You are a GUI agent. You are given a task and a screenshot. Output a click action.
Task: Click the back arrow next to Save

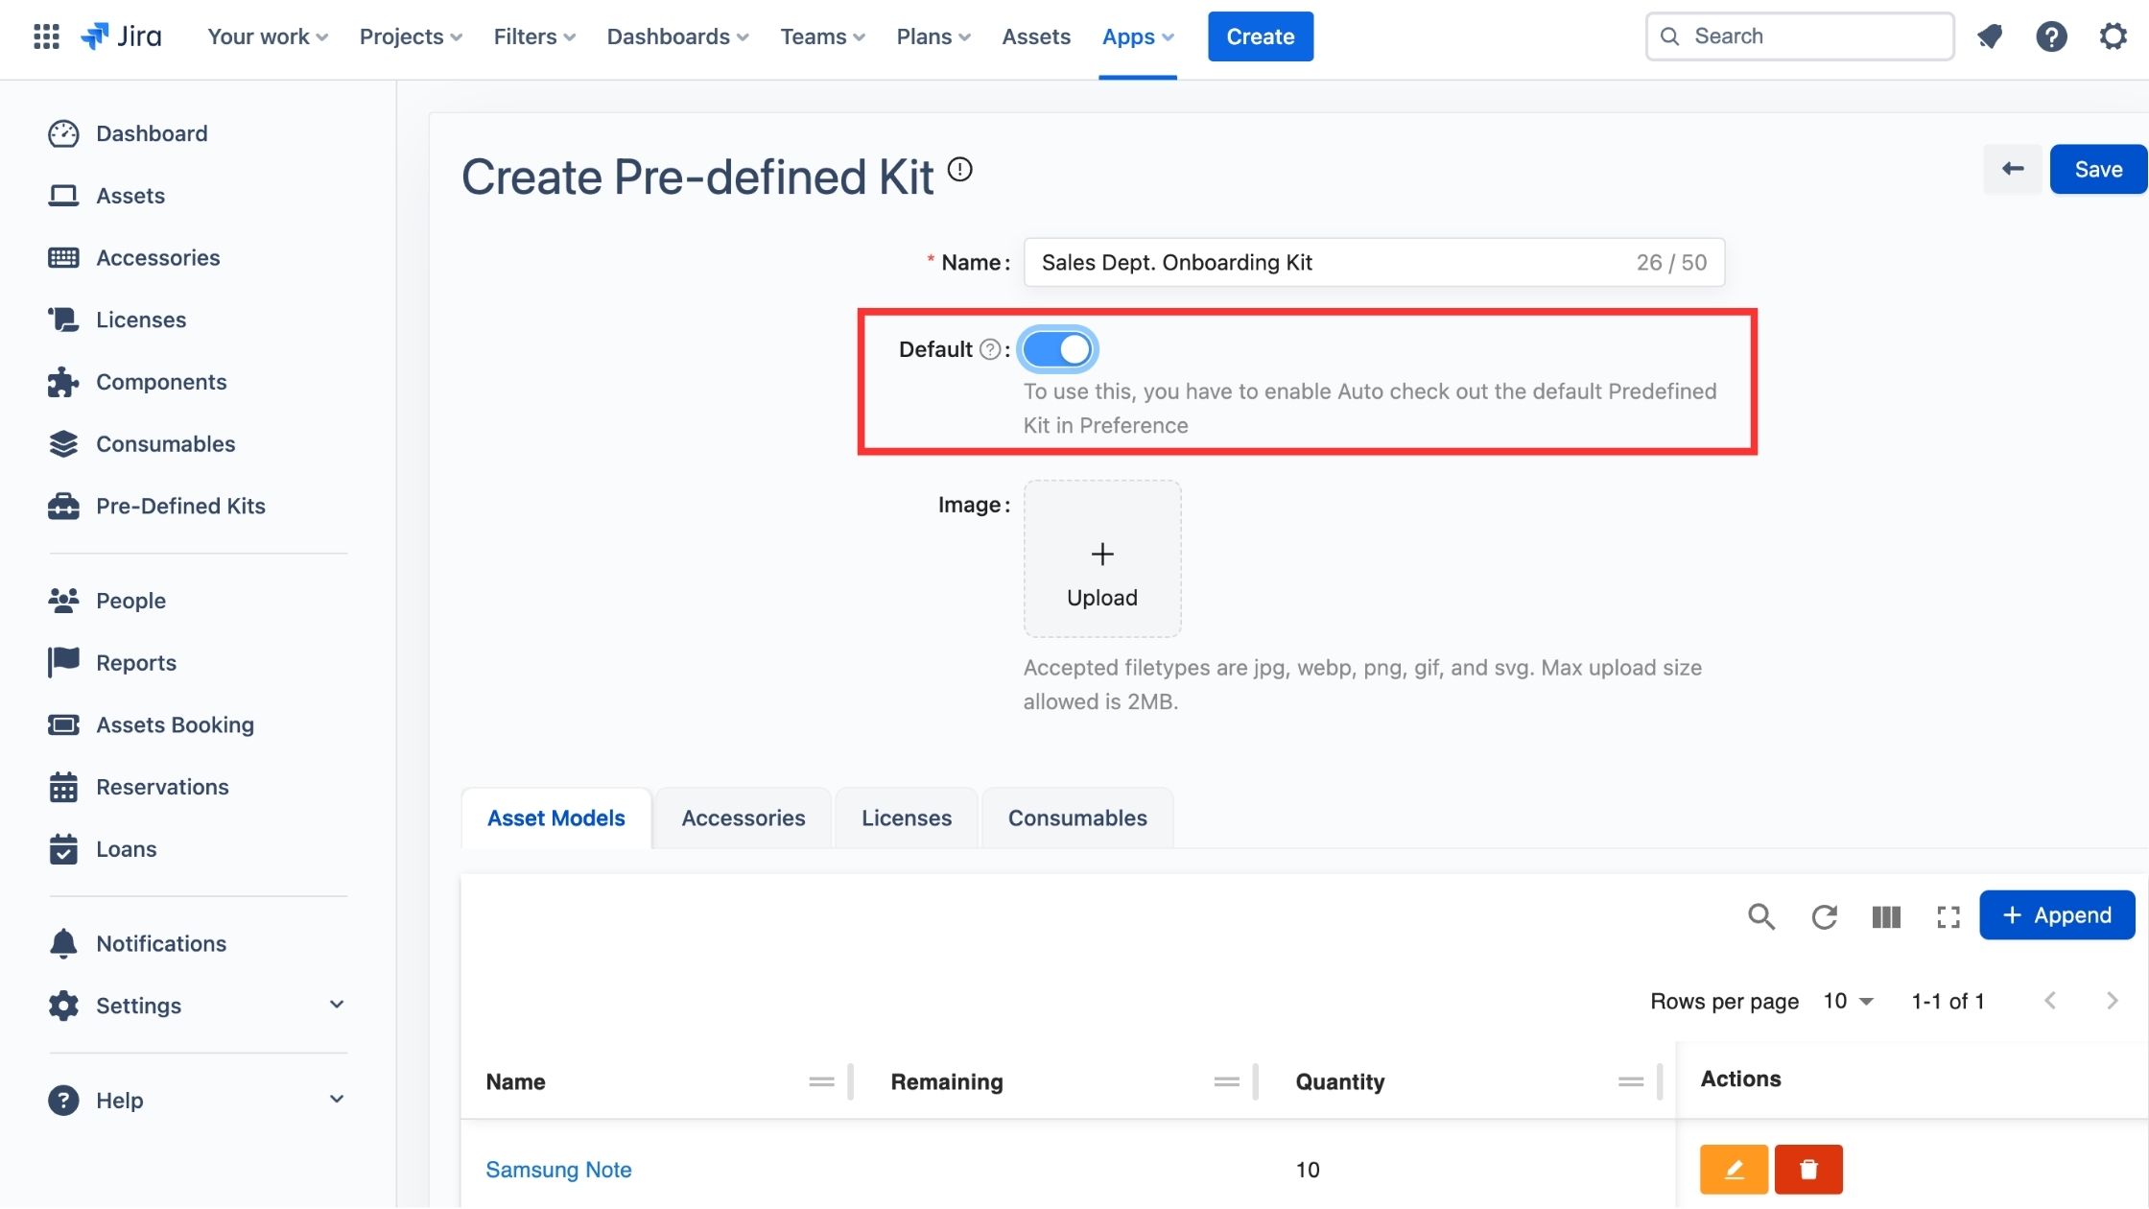pyautogui.click(x=2012, y=169)
